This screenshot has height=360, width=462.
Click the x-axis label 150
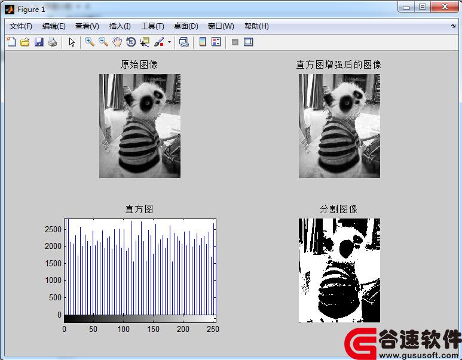tap(153, 329)
